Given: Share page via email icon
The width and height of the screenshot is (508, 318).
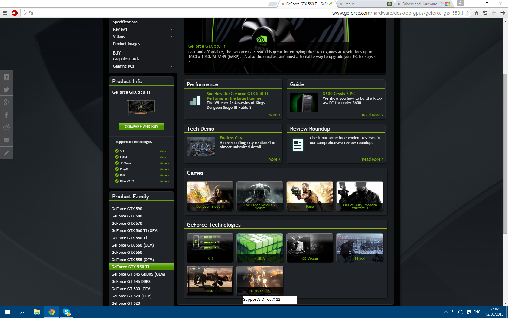Looking at the screenshot, I should pos(6,141).
